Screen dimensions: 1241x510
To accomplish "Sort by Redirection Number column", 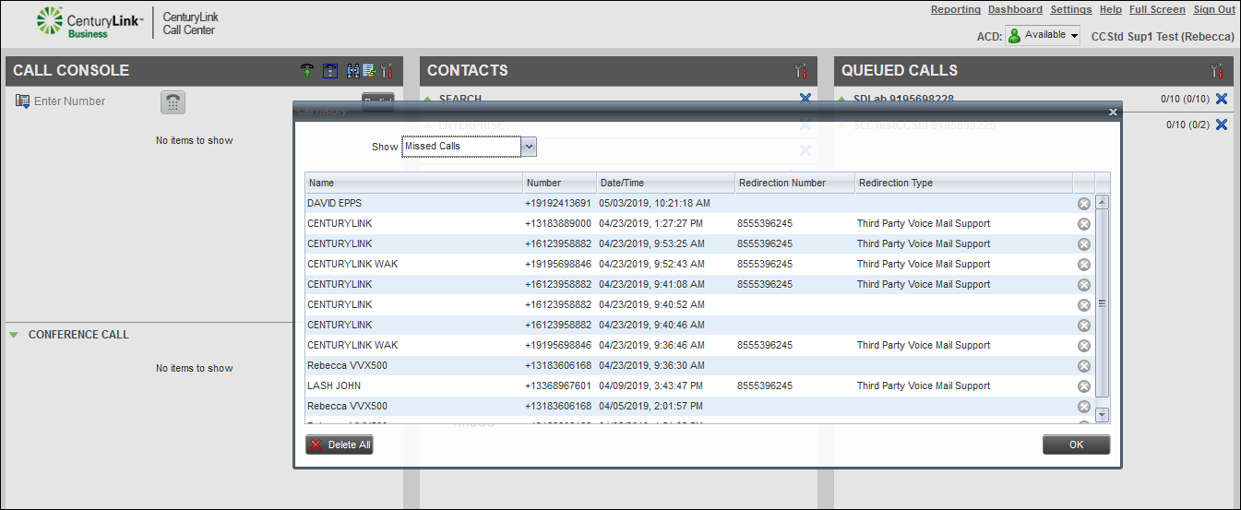I will point(795,183).
